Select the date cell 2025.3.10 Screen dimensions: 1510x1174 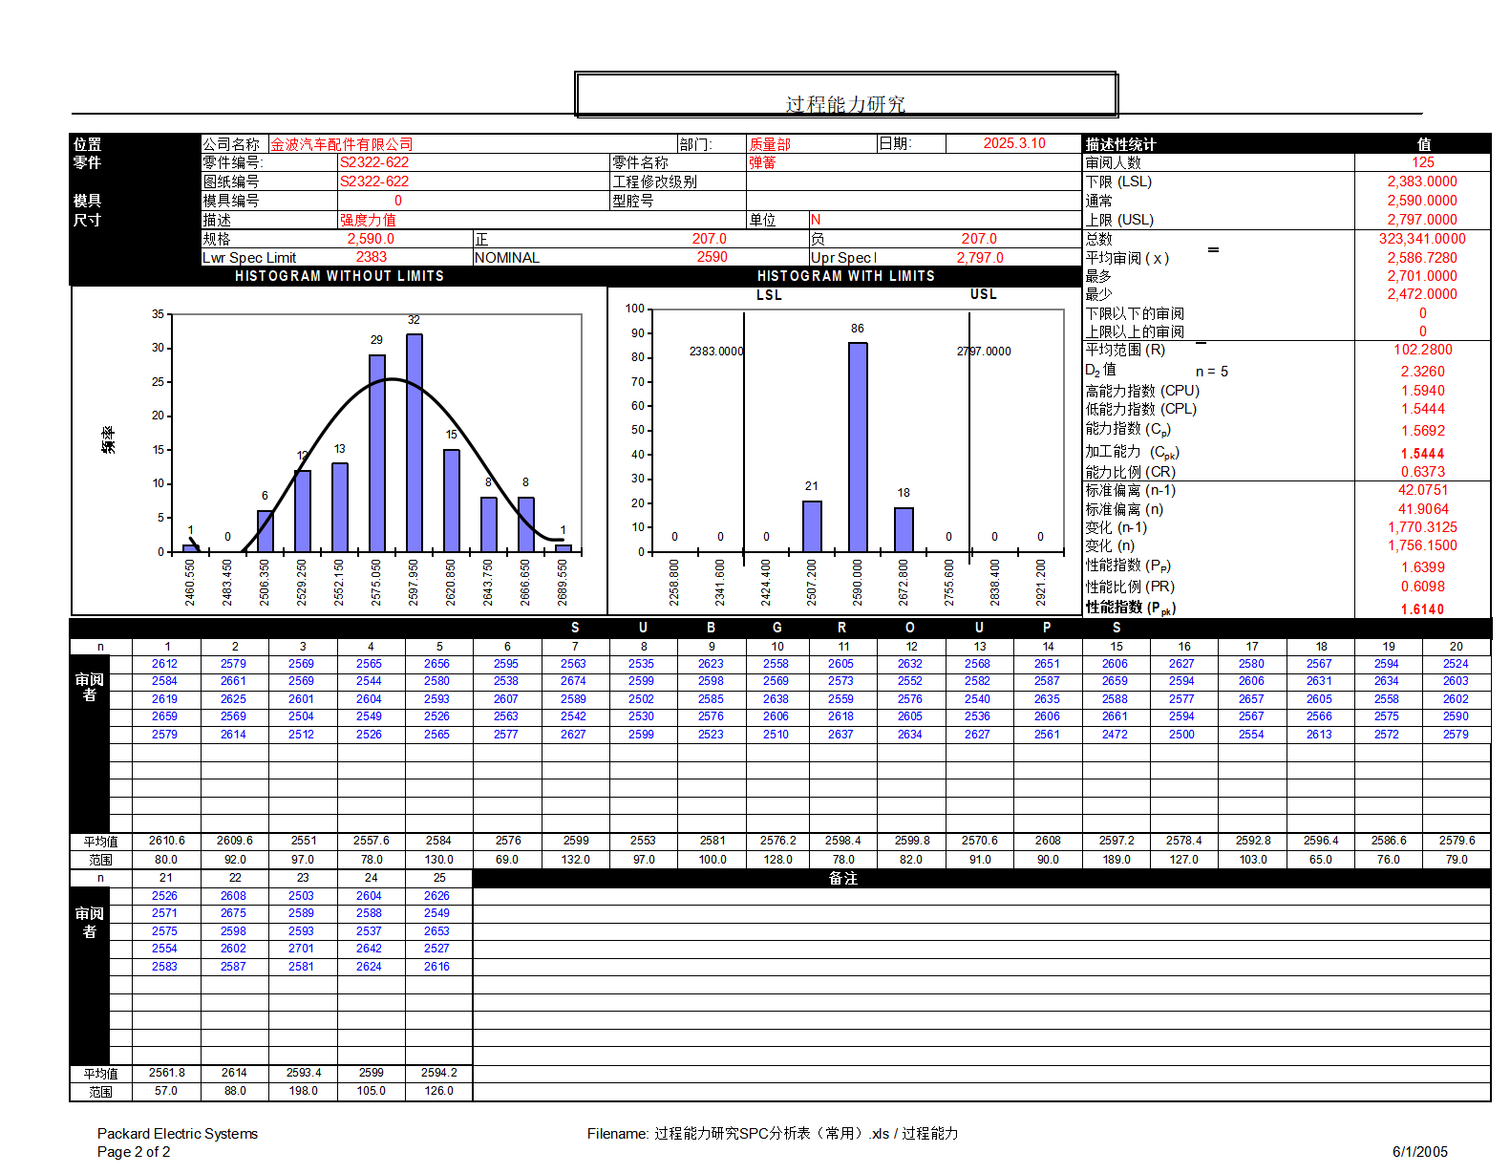1013,143
